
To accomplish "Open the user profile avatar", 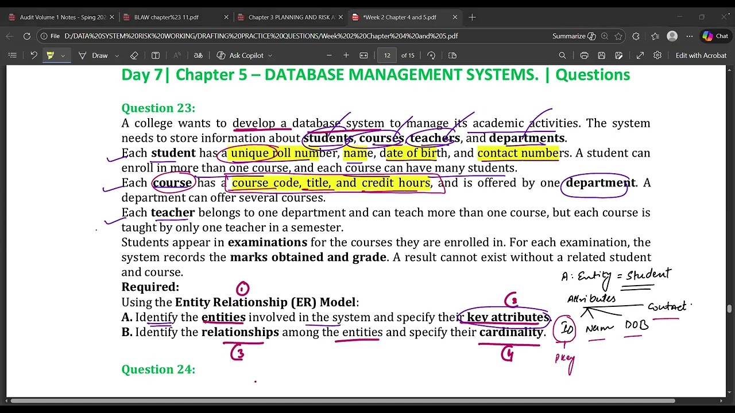I will pos(672,36).
